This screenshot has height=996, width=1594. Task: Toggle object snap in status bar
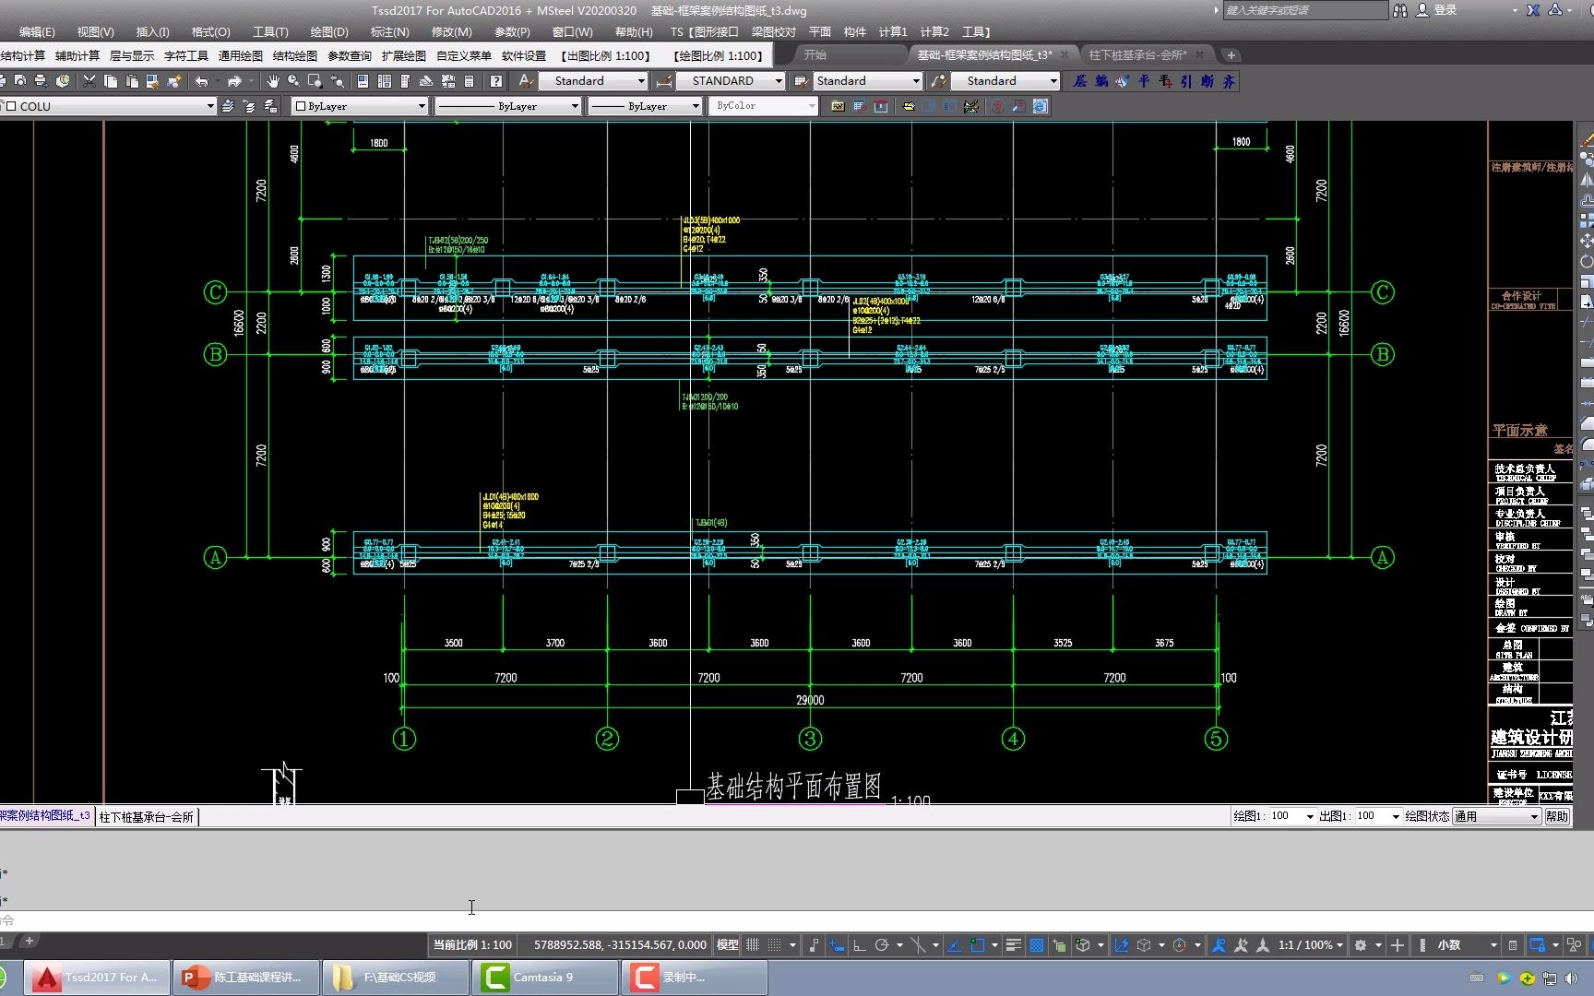point(978,945)
